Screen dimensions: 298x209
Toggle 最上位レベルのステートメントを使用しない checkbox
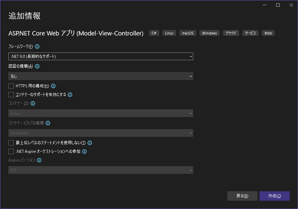11,143
